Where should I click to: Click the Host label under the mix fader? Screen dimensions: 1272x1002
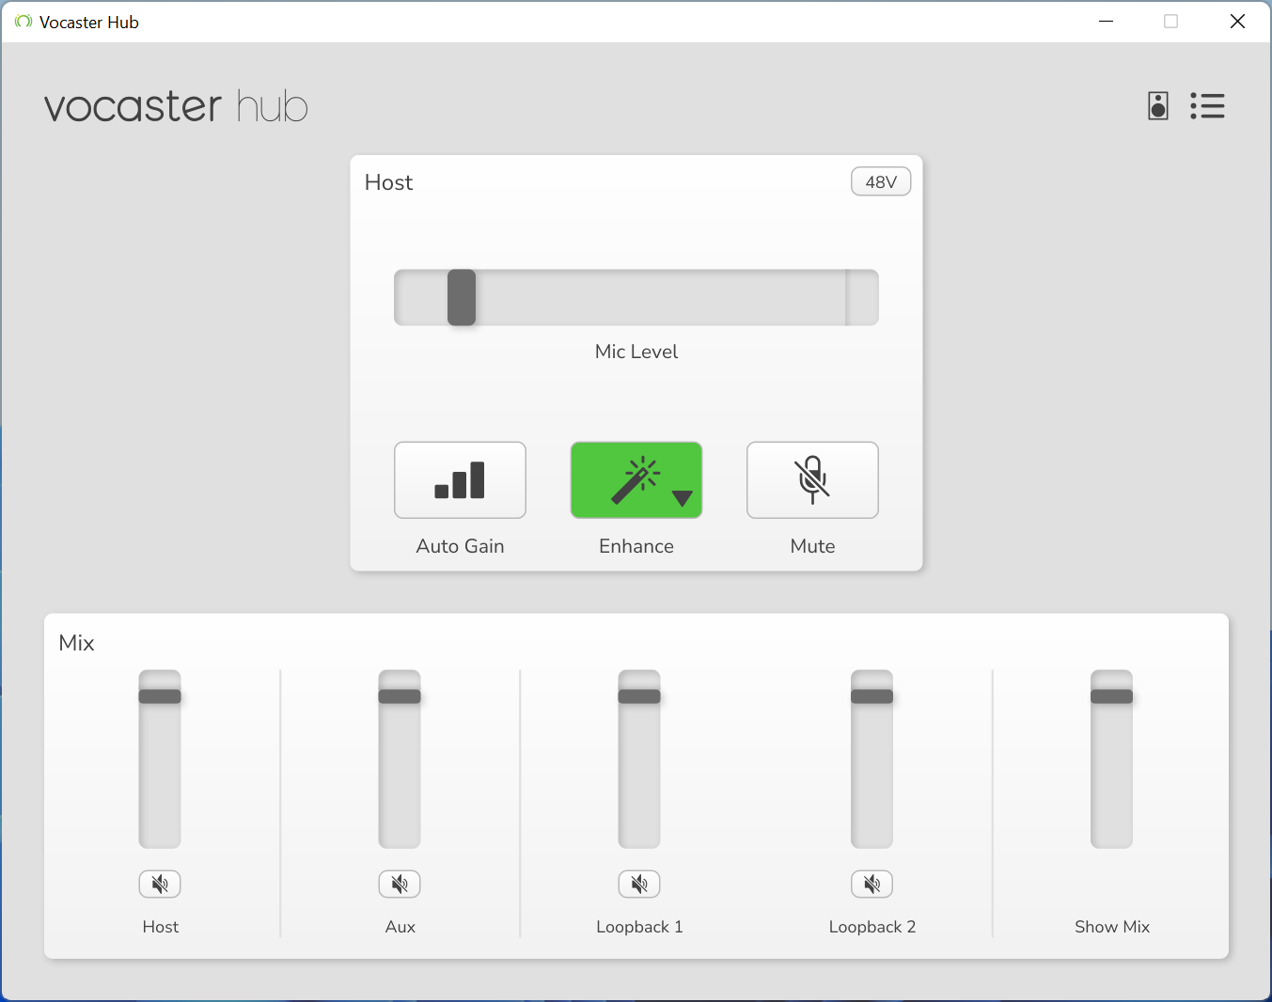(x=161, y=927)
